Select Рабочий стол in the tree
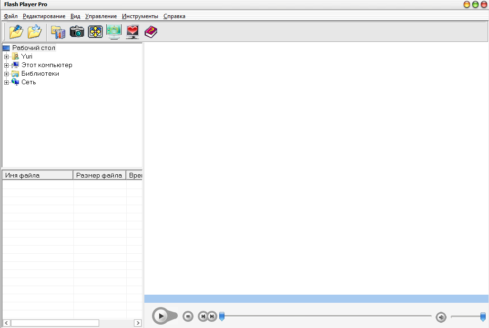This screenshot has width=489, height=328. coord(34,48)
